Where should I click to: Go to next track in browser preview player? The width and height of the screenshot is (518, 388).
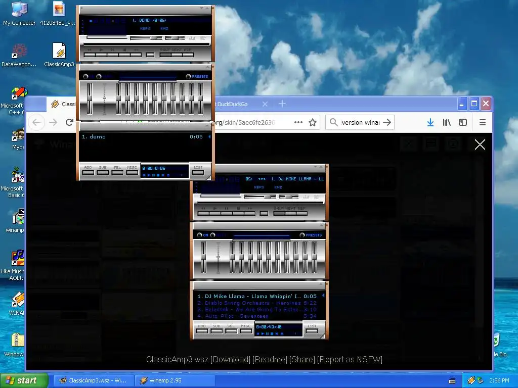pos(249,213)
